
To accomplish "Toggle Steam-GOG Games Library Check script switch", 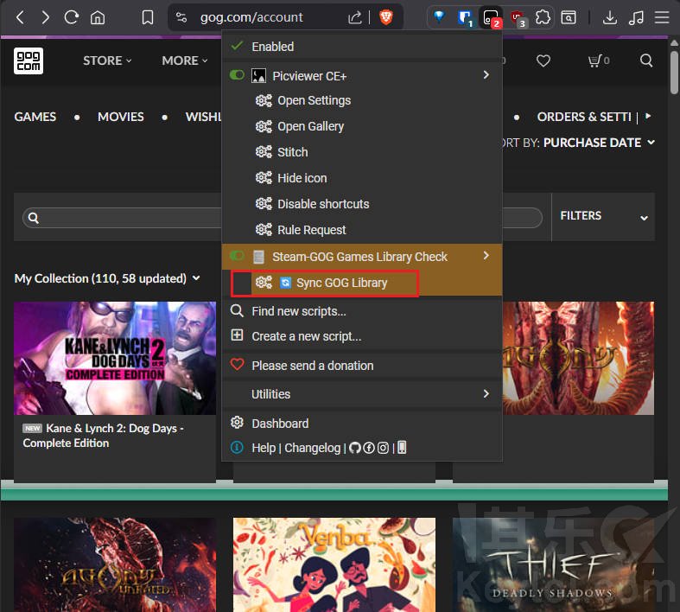I will (237, 257).
